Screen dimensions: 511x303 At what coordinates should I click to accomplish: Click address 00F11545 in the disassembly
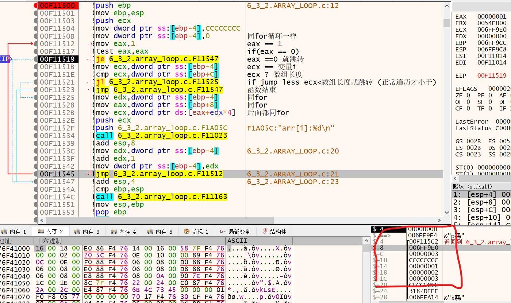(57, 174)
